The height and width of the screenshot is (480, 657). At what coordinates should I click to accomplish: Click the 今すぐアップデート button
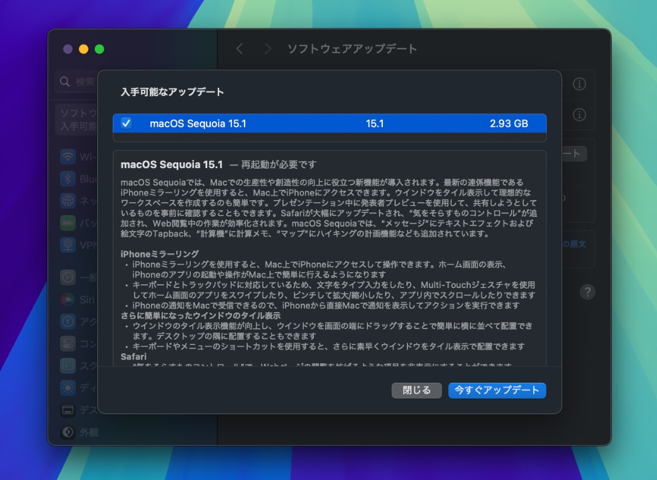[497, 390]
